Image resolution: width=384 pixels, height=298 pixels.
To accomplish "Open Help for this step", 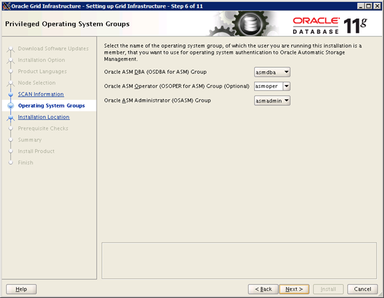I will click(x=22, y=289).
